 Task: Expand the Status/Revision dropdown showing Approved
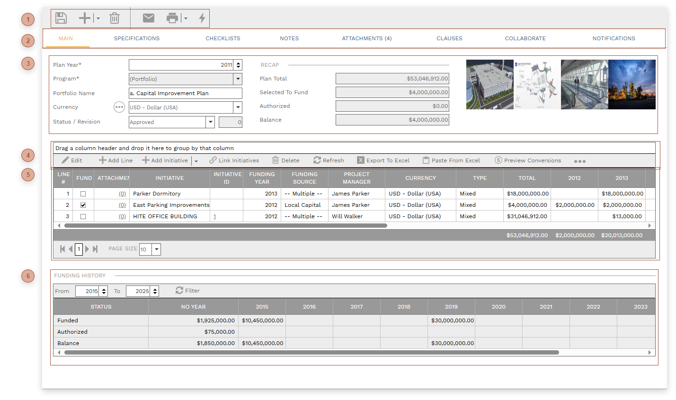tap(210, 122)
